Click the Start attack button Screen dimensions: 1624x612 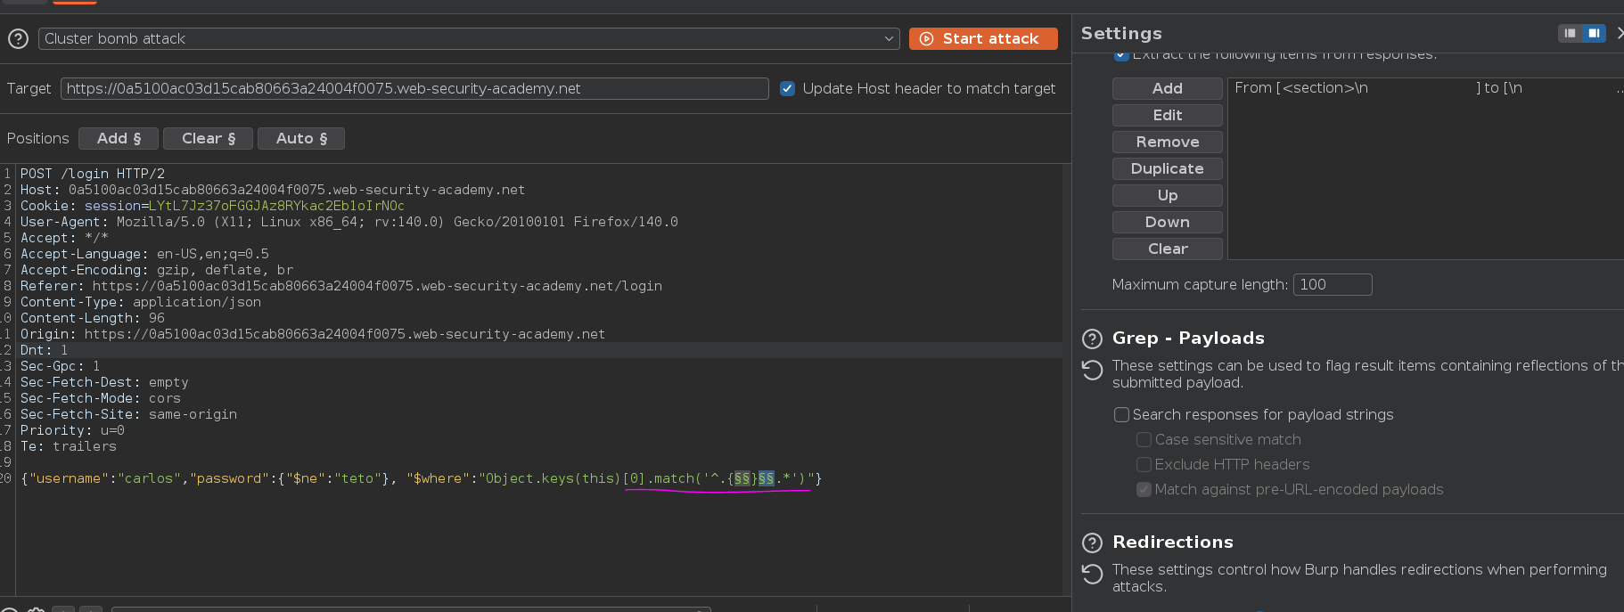pos(983,38)
